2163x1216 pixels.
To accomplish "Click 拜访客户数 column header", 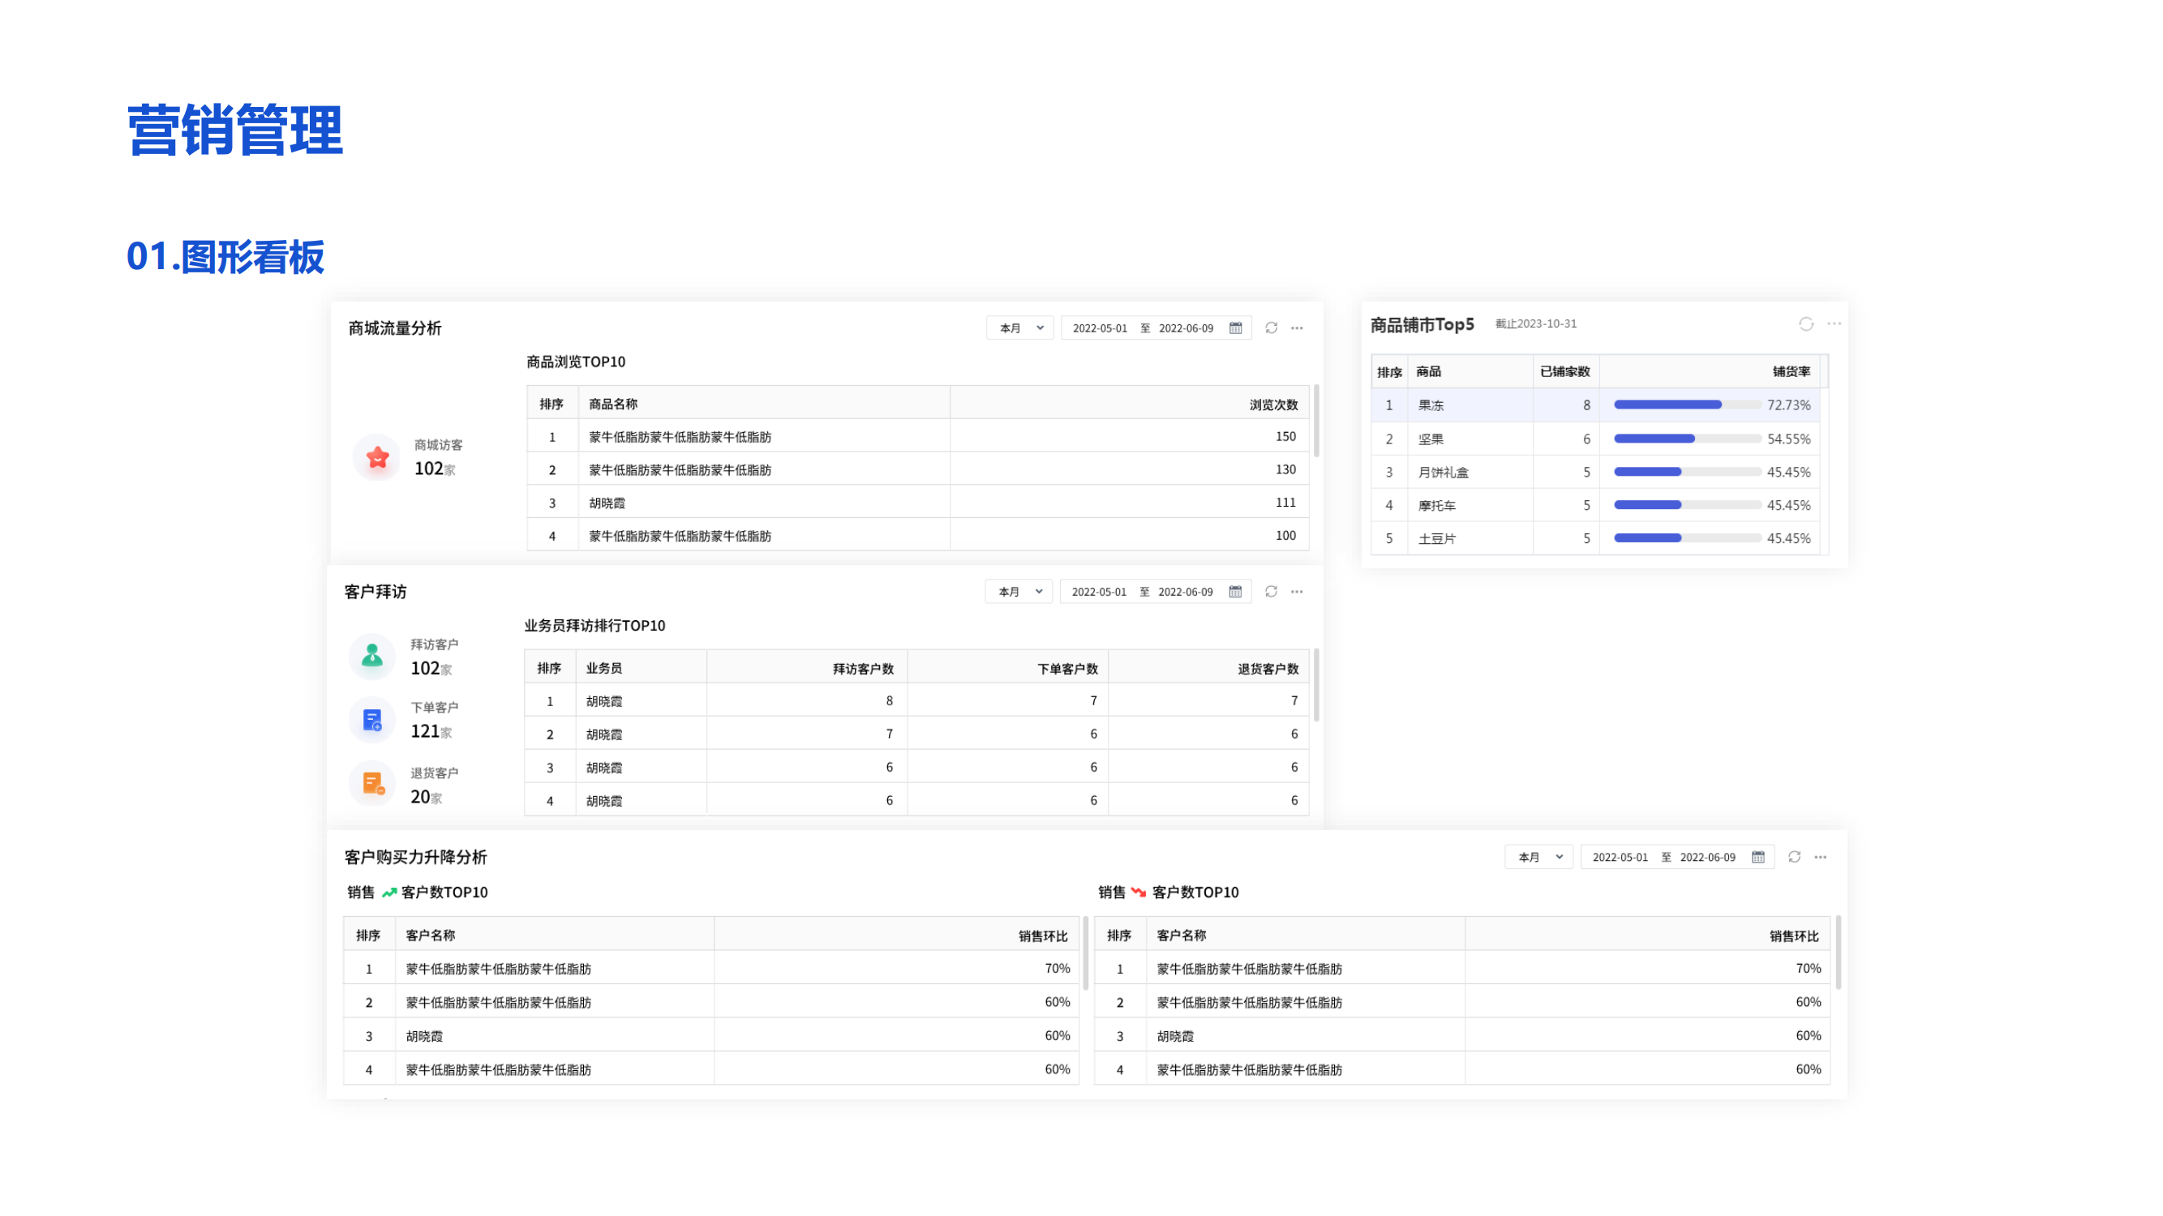I will [862, 669].
